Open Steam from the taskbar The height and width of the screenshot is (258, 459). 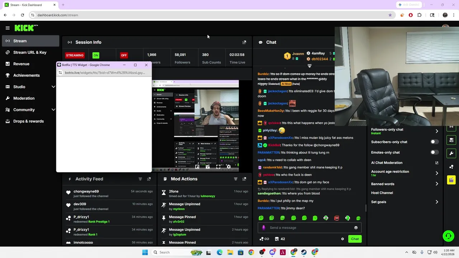pyautogui.click(x=304, y=252)
